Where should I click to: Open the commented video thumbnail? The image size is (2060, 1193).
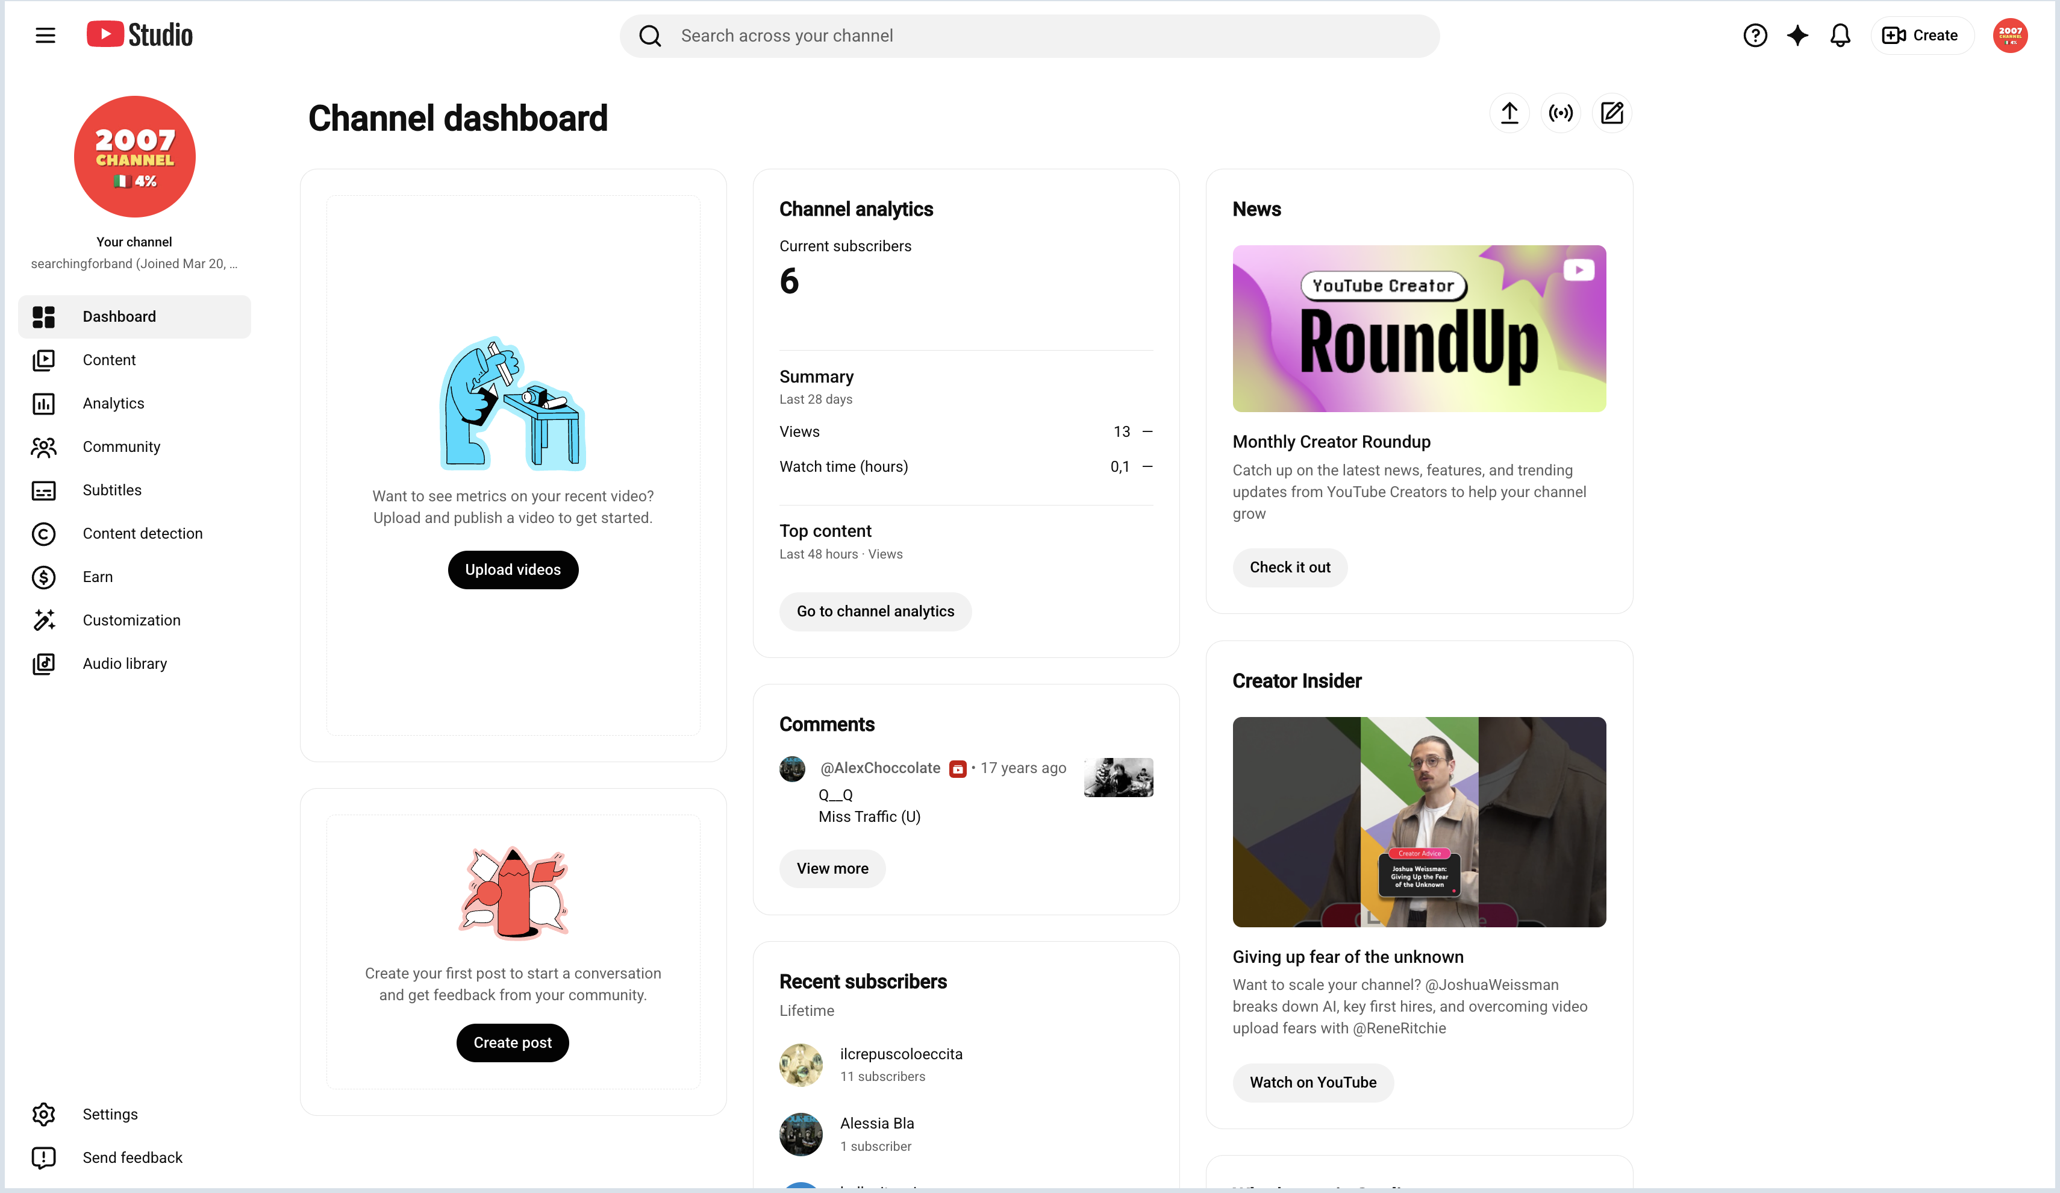pos(1117,777)
